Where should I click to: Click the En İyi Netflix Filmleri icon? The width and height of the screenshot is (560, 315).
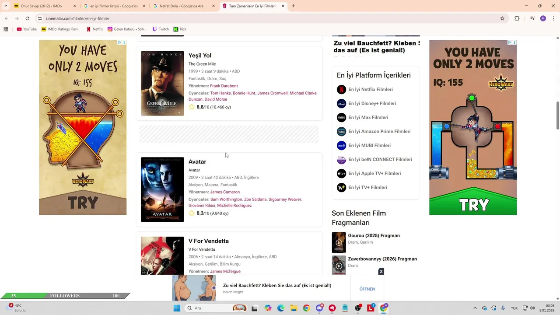point(341,89)
